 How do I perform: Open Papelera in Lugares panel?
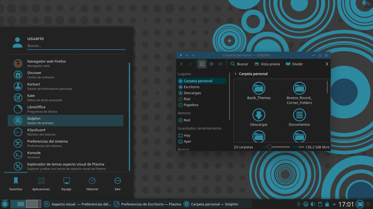[x=202, y=105]
